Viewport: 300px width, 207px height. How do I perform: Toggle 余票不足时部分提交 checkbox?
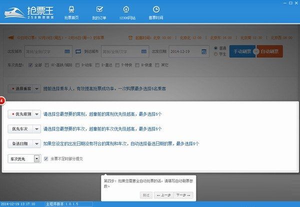click(x=46, y=159)
